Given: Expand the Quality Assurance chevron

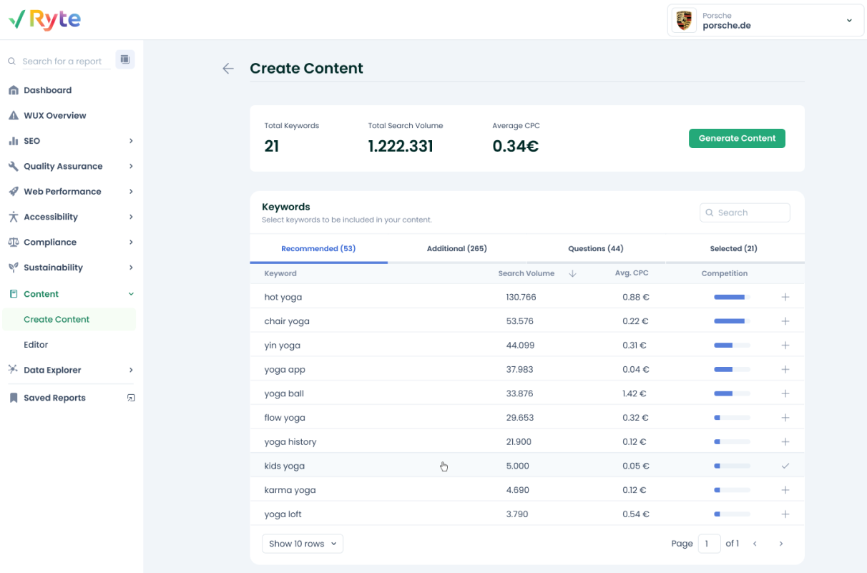Looking at the screenshot, I should 131,166.
